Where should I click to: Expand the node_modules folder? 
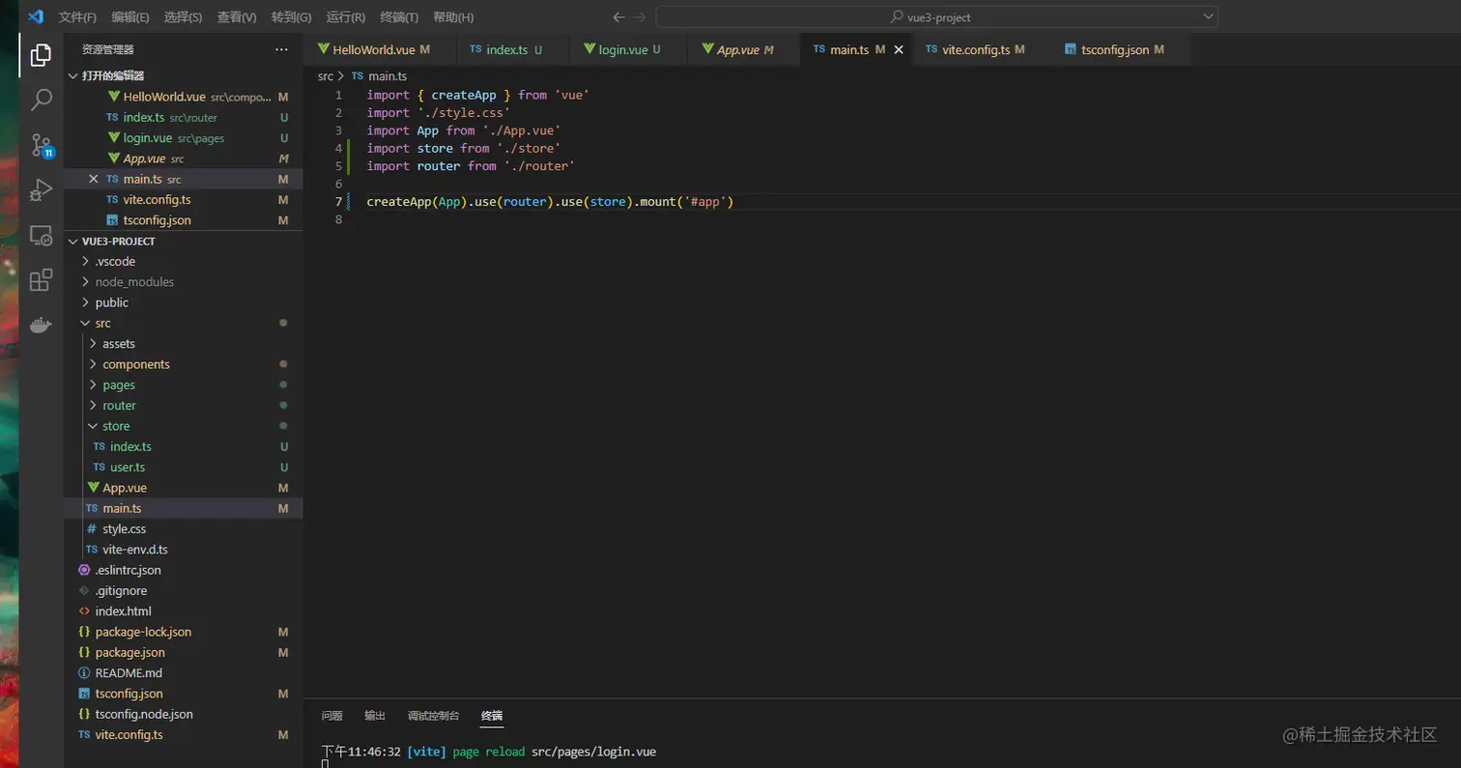click(134, 282)
